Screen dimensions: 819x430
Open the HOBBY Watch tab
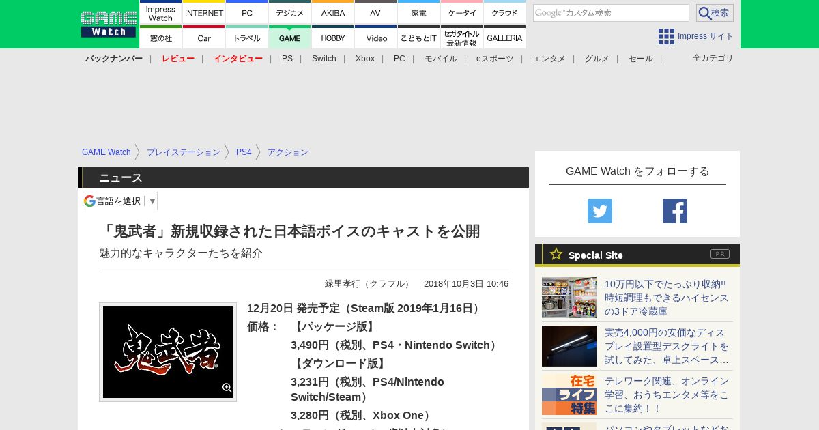(x=332, y=37)
